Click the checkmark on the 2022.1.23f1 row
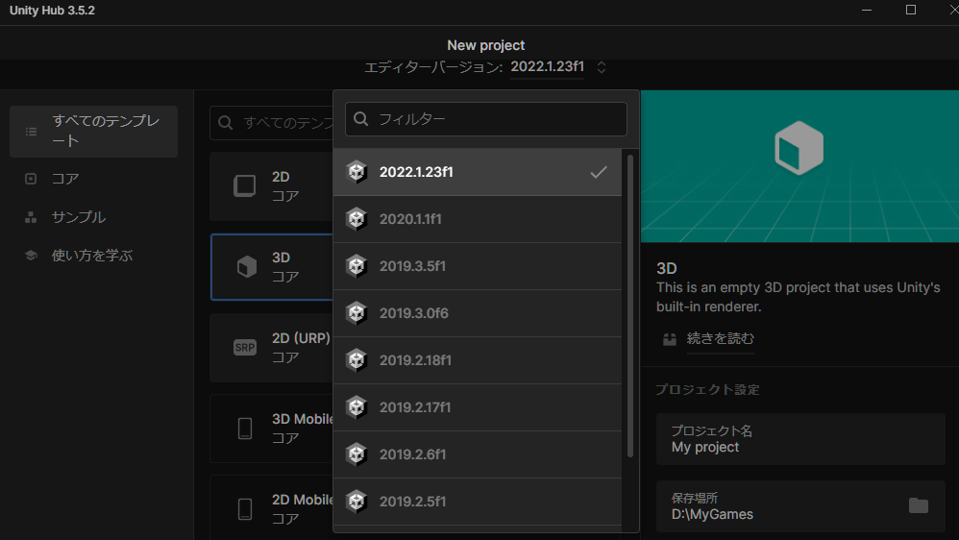This screenshot has width=959, height=540. (x=599, y=172)
